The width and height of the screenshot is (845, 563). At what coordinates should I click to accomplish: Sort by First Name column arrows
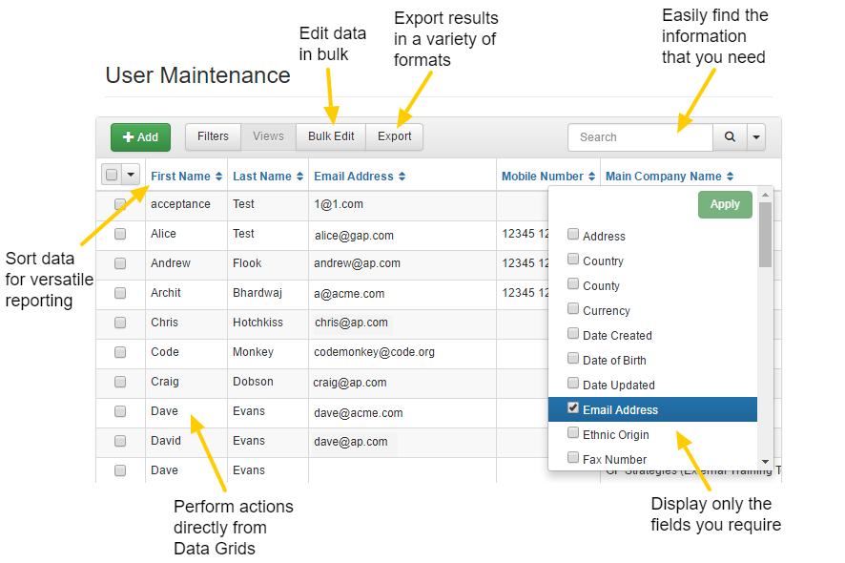point(219,177)
